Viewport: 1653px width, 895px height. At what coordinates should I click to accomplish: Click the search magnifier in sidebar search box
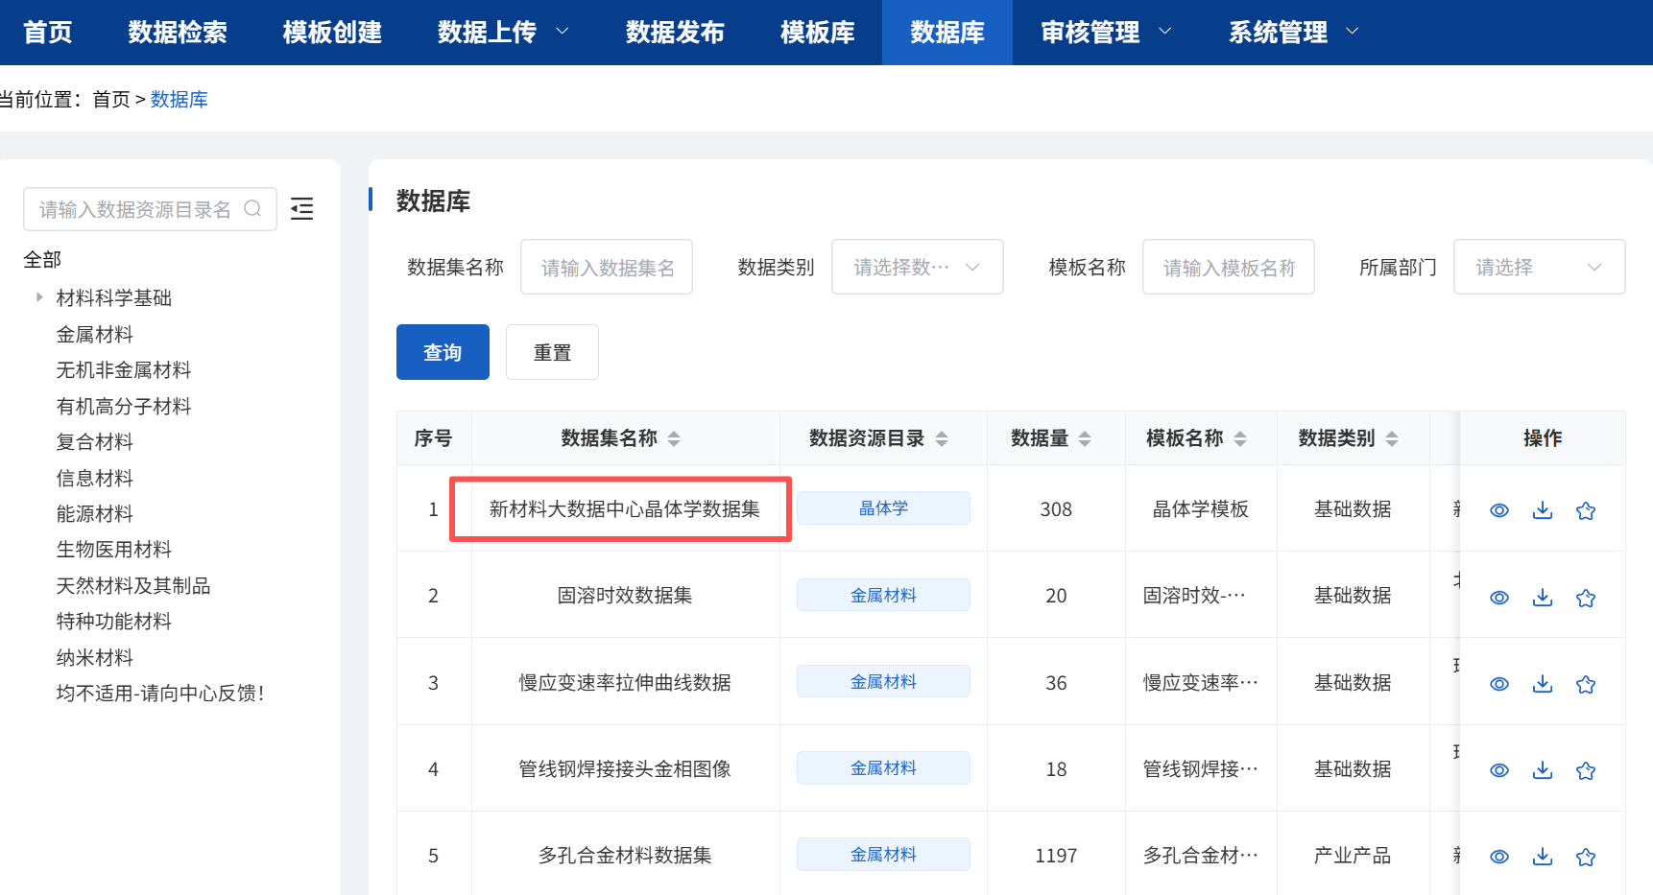click(x=252, y=208)
